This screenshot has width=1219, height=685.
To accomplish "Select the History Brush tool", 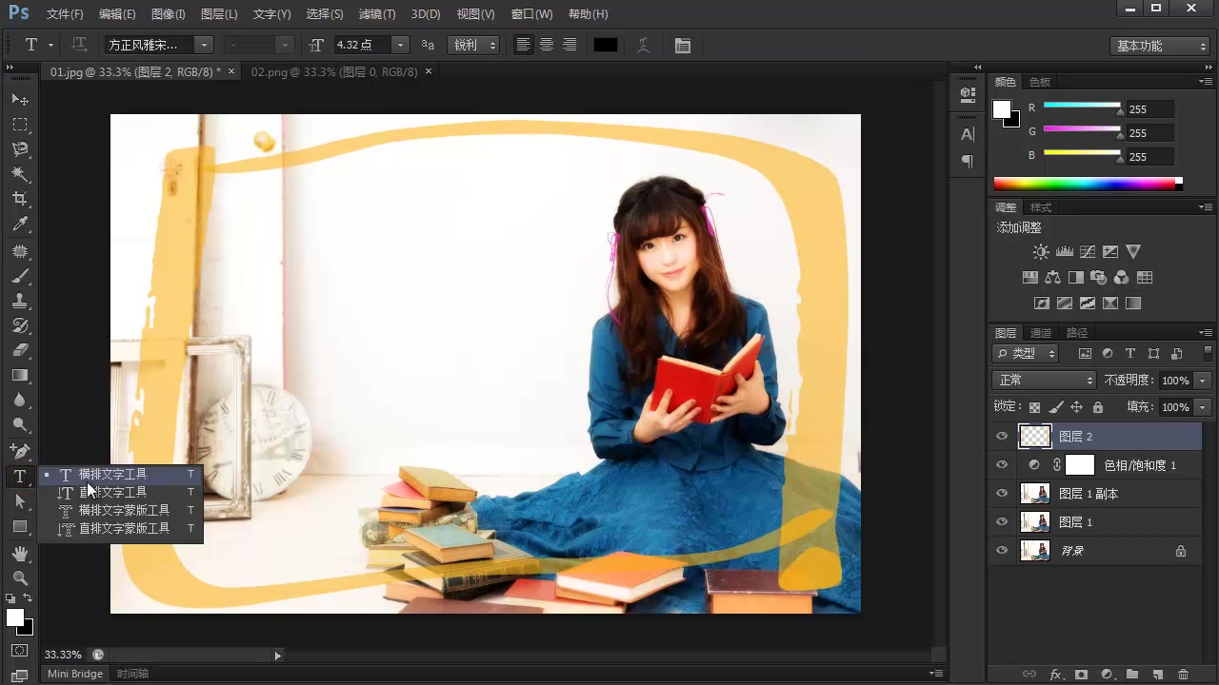I will coord(19,325).
